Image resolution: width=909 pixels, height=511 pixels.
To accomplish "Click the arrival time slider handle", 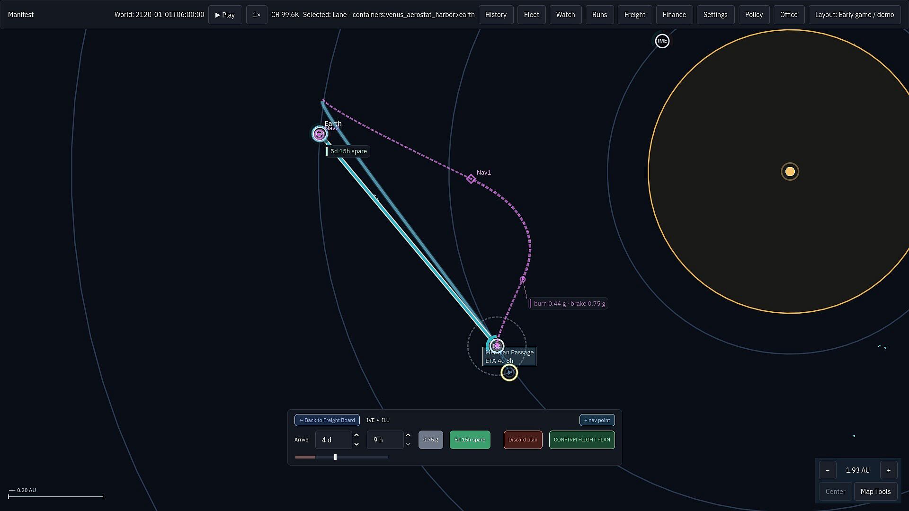I will point(335,457).
